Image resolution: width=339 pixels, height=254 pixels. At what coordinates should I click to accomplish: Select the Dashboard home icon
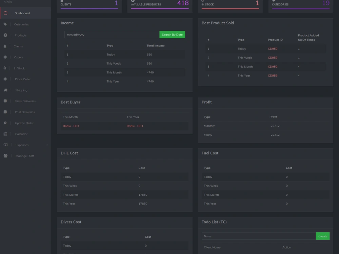(x=5, y=13)
